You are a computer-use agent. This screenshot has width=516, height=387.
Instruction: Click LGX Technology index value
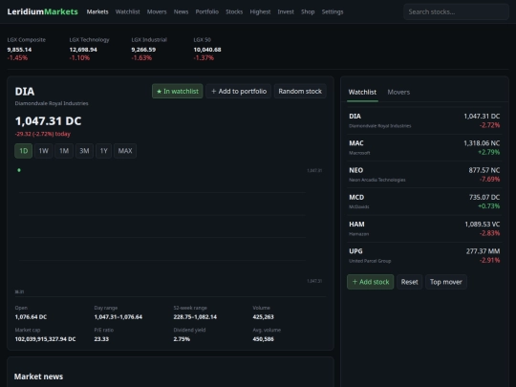83,50
